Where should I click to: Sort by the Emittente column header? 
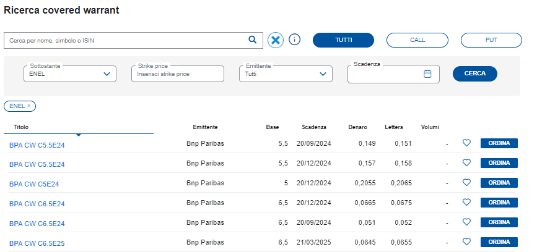point(205,127)
